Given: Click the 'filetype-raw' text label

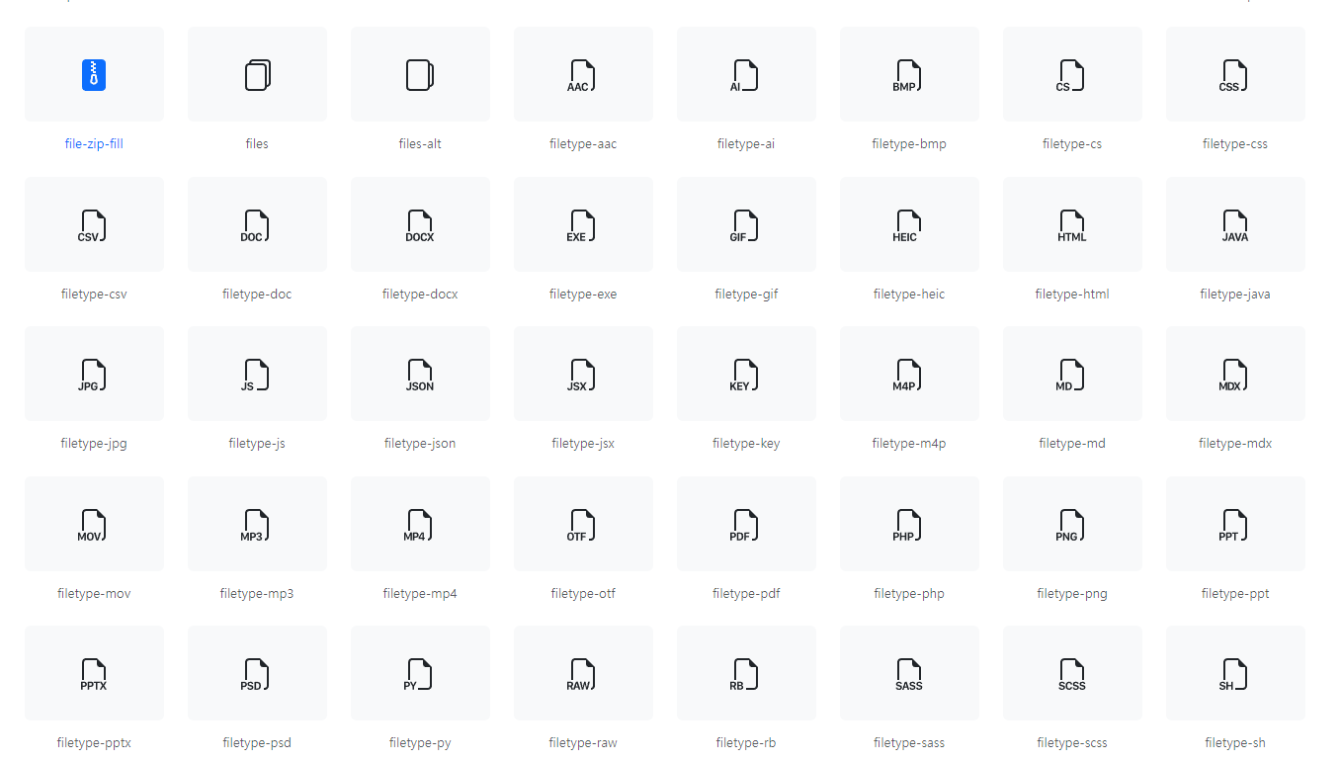Looking at the screenshot, I should click(583, 743).
